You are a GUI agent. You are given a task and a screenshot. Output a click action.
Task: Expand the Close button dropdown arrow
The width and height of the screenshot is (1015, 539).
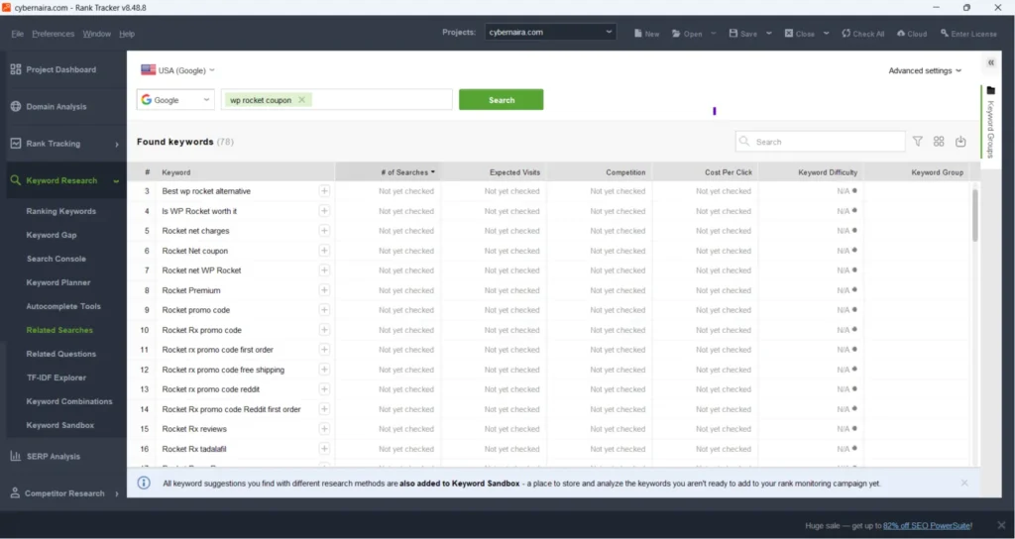826,33
